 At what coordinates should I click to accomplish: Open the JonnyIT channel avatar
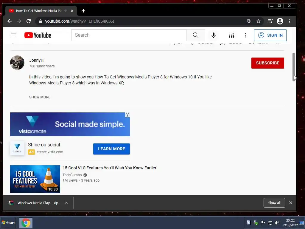point(17,63)
